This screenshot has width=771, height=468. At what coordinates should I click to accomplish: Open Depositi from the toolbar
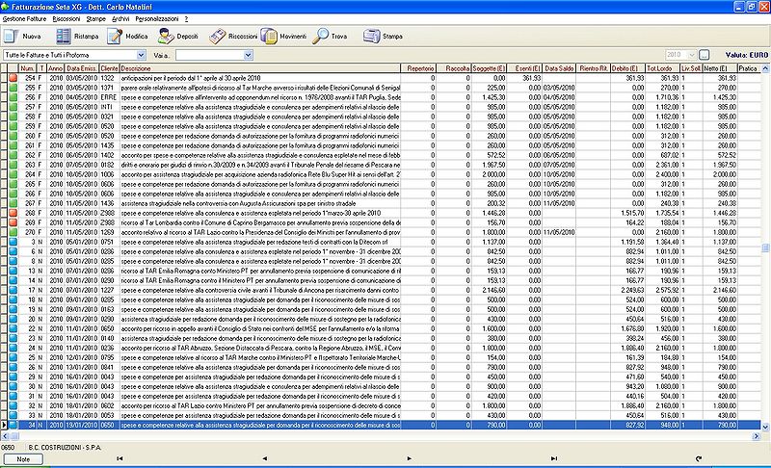tap(166, 36)
